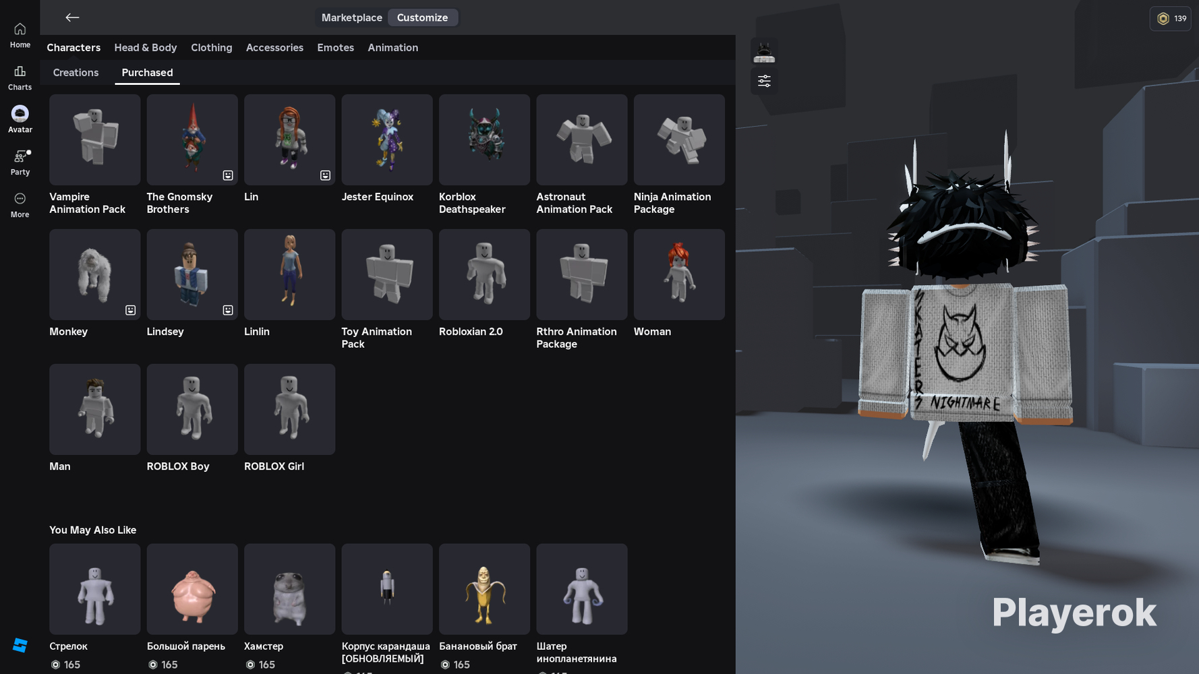Select the Korblox Deathspeaker character
This screenshot has height=674, width=1199.
pos(484,140)
